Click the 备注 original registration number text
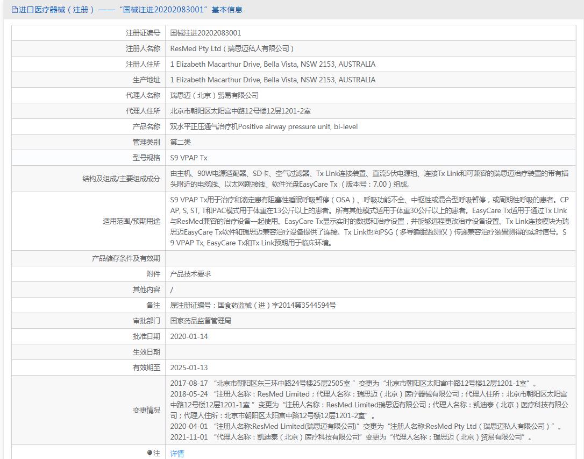584x459 pixels. 253,305
